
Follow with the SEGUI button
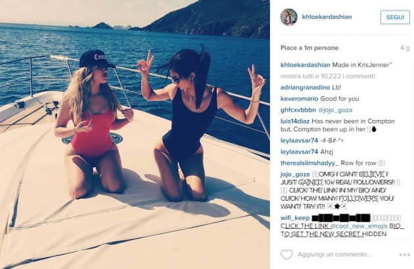click(395, 18)
